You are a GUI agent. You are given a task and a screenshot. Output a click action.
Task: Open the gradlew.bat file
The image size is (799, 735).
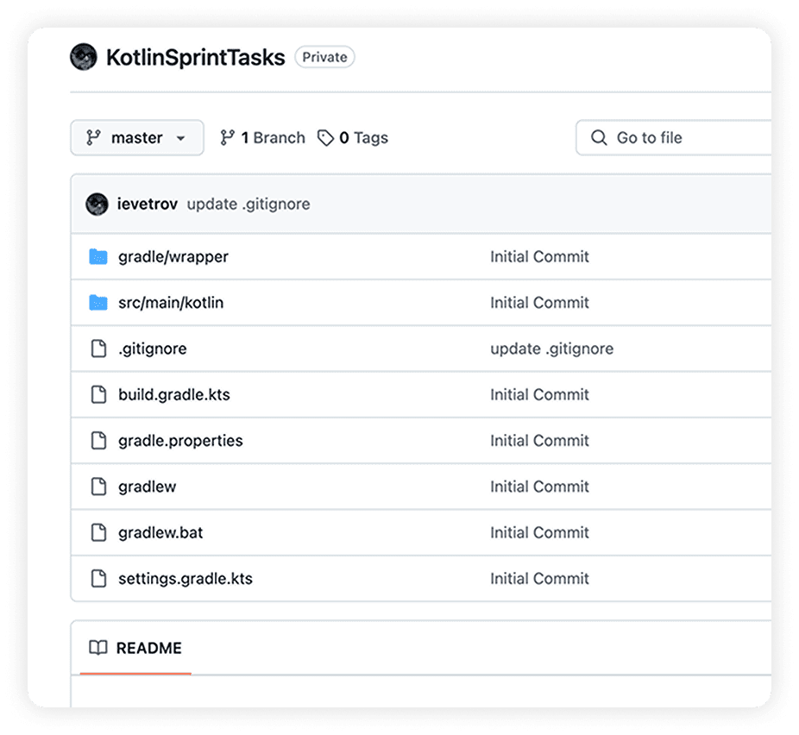click(160, 532)
